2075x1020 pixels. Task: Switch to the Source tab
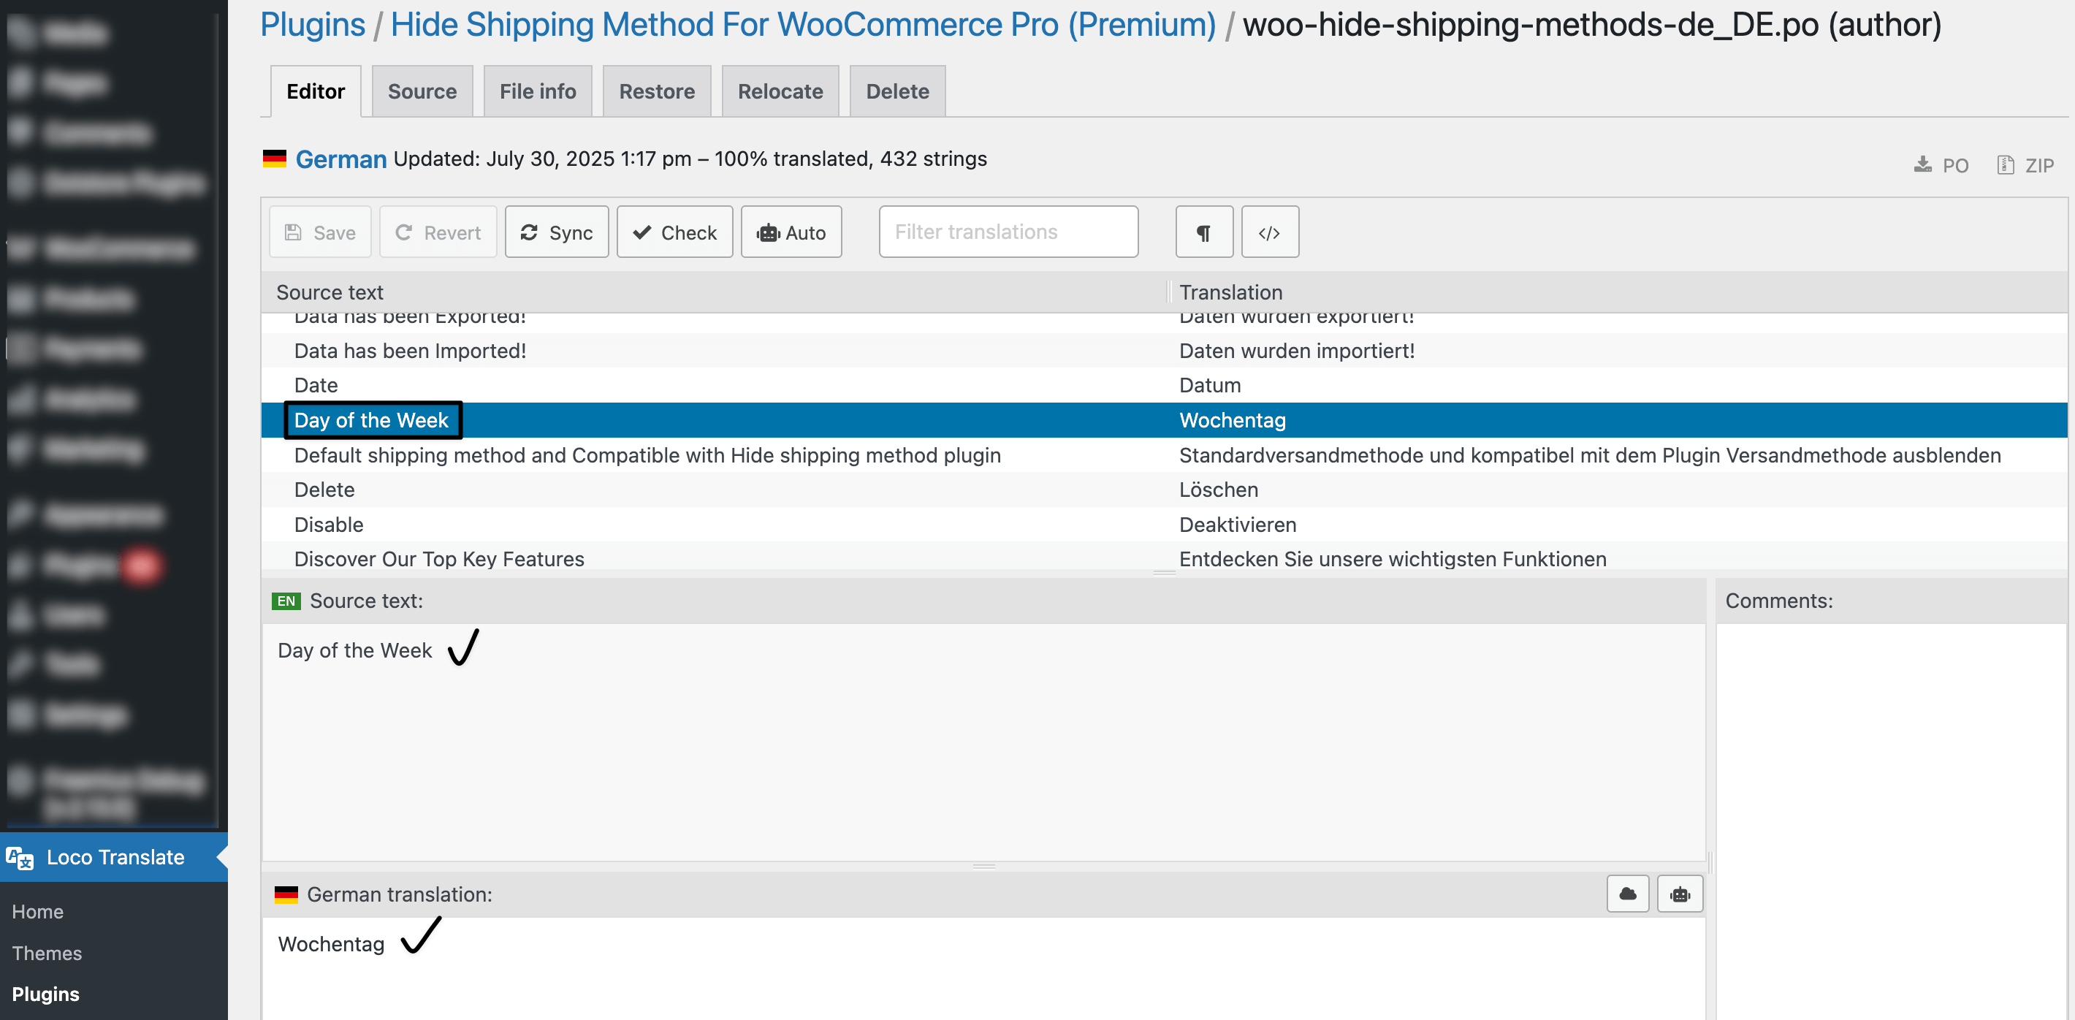click(422, 91)
